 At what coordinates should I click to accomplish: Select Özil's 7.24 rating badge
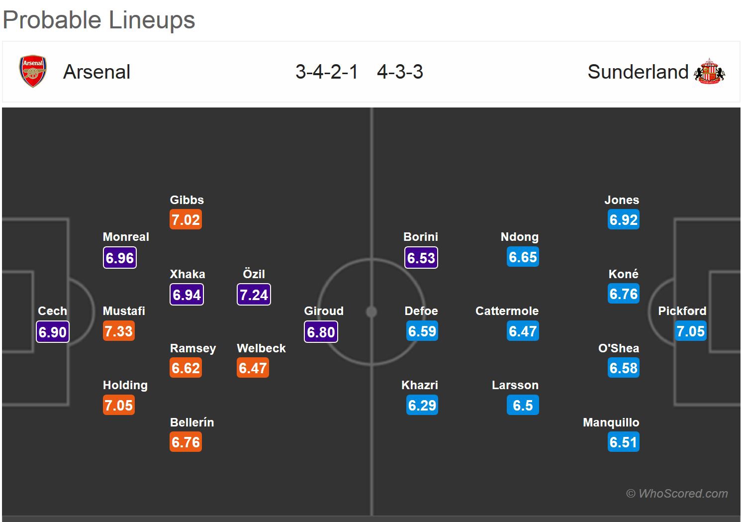tap(254, 295)
